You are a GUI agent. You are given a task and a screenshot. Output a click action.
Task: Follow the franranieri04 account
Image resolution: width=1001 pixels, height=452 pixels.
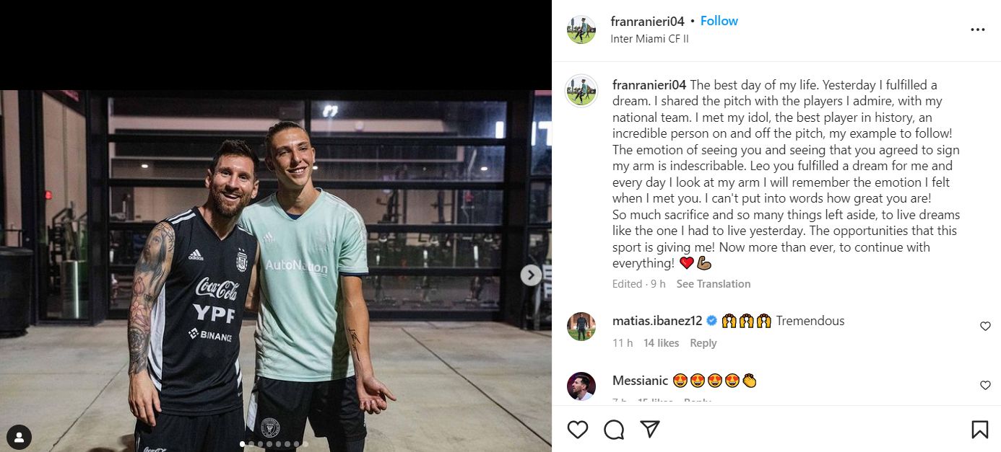pyautogui.click(x=719, y=21)
